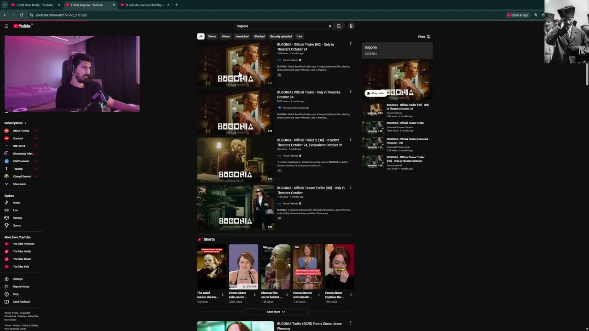
Task: Open the UNITED24 subscription channel
Action: tap(19, 146)
